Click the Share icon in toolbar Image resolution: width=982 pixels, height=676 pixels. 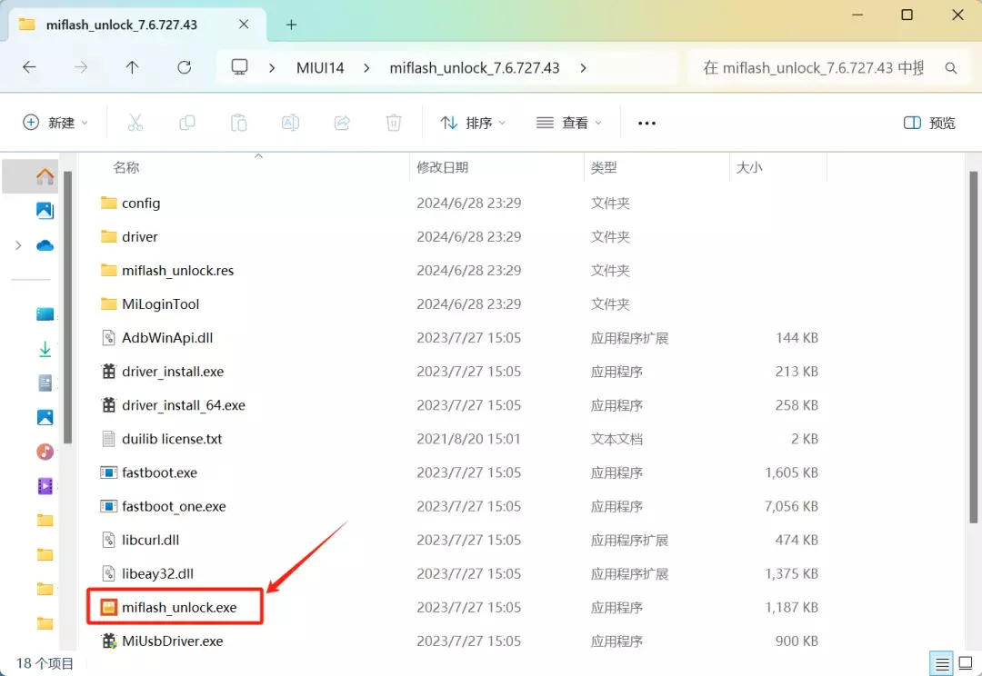(342, 123)
